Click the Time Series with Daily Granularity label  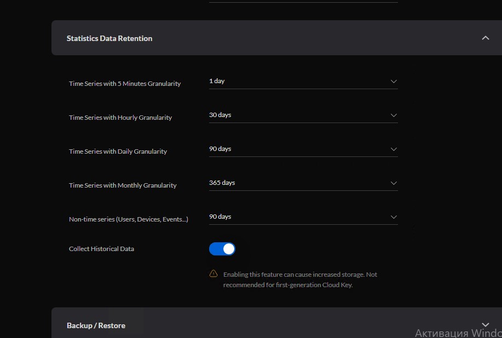118,151
